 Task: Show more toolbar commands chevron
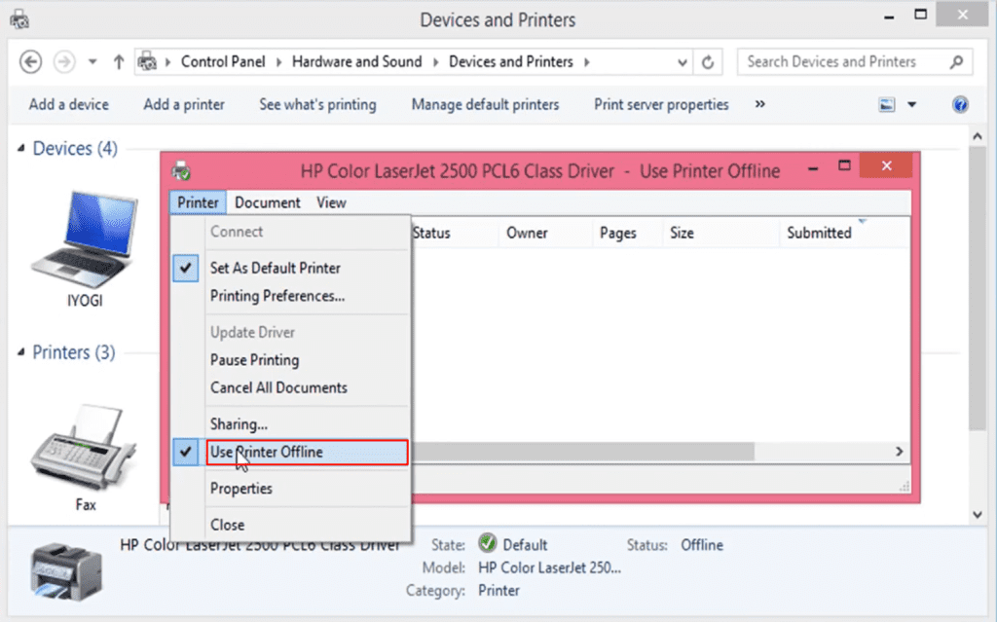[x=759, y=104]
